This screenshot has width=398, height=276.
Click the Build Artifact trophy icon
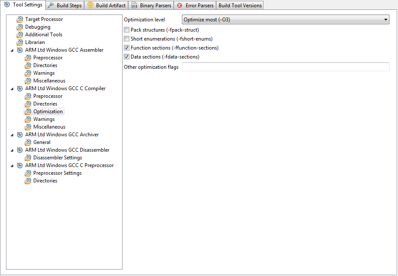(x=90, y=5)
